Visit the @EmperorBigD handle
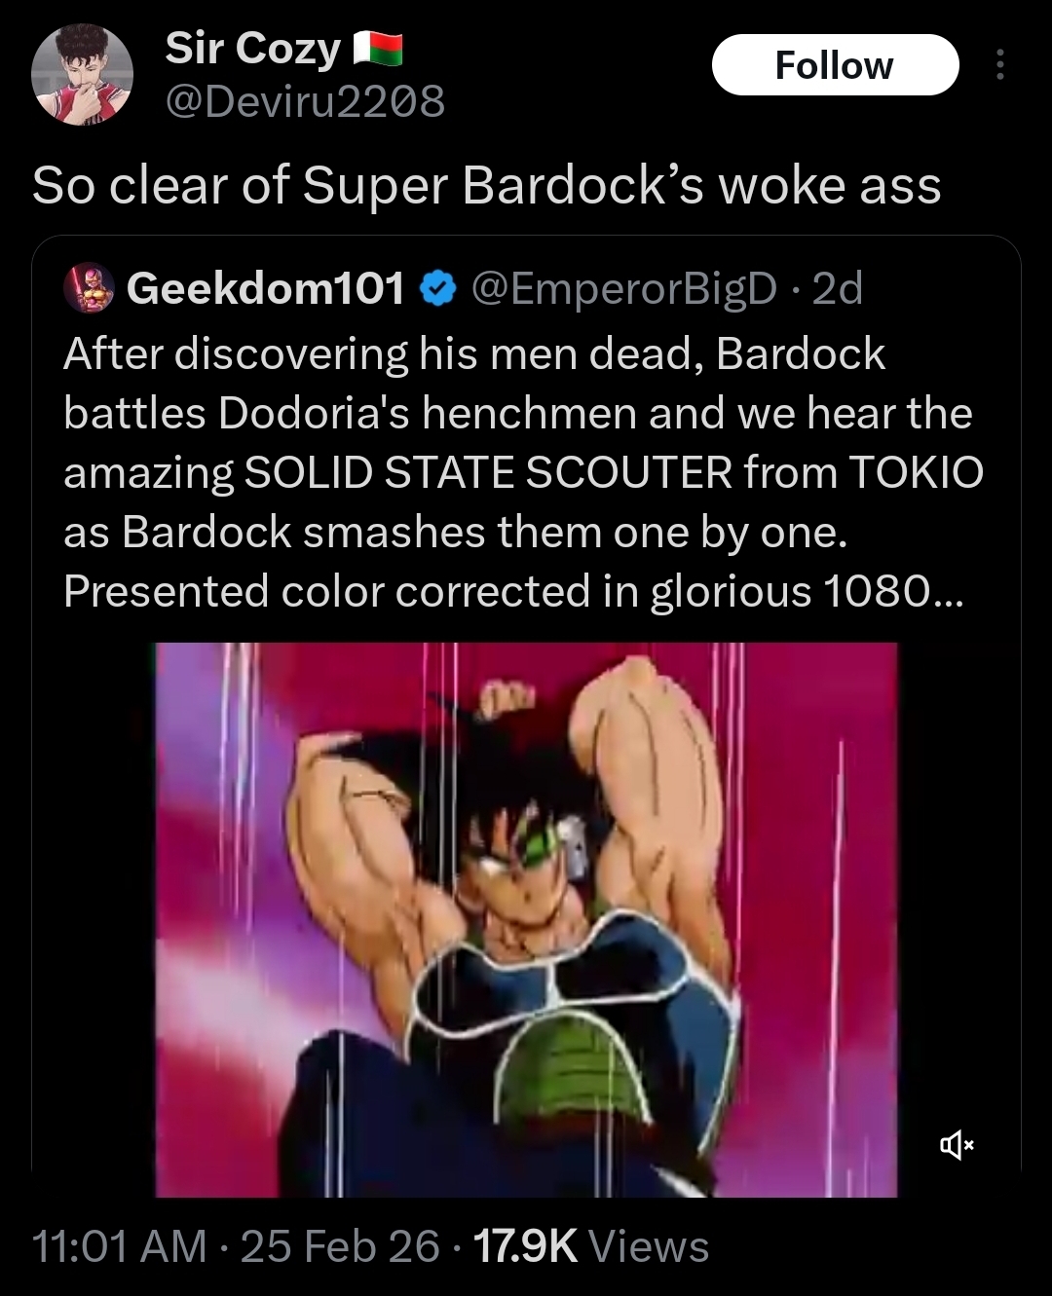 point(624,287)
